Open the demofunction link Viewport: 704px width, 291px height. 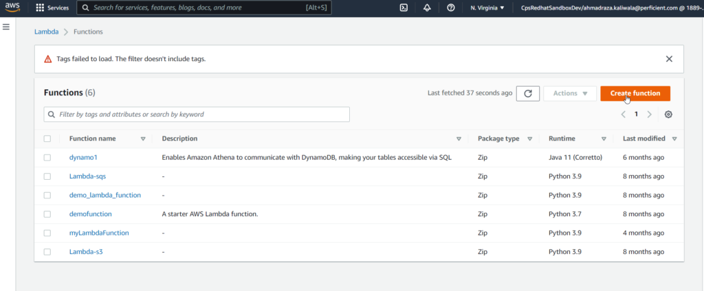pyautogui.click(x=90, y=214)
